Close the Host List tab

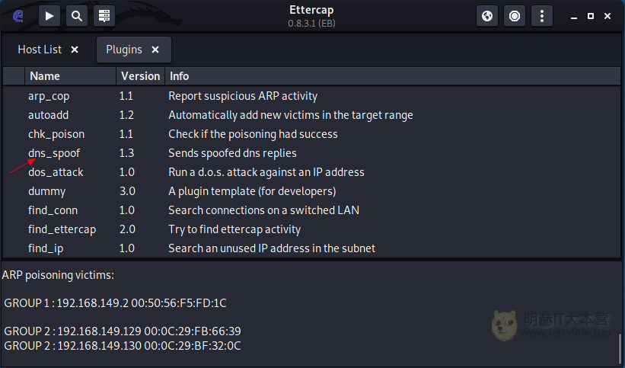(75, 50)
